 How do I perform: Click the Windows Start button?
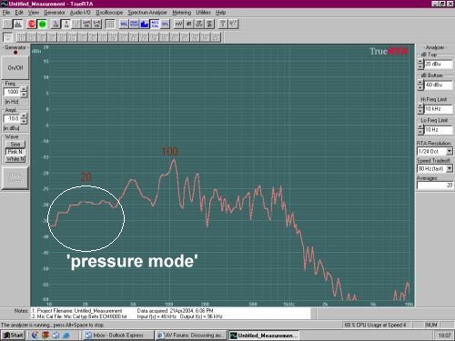click(14, 335)
